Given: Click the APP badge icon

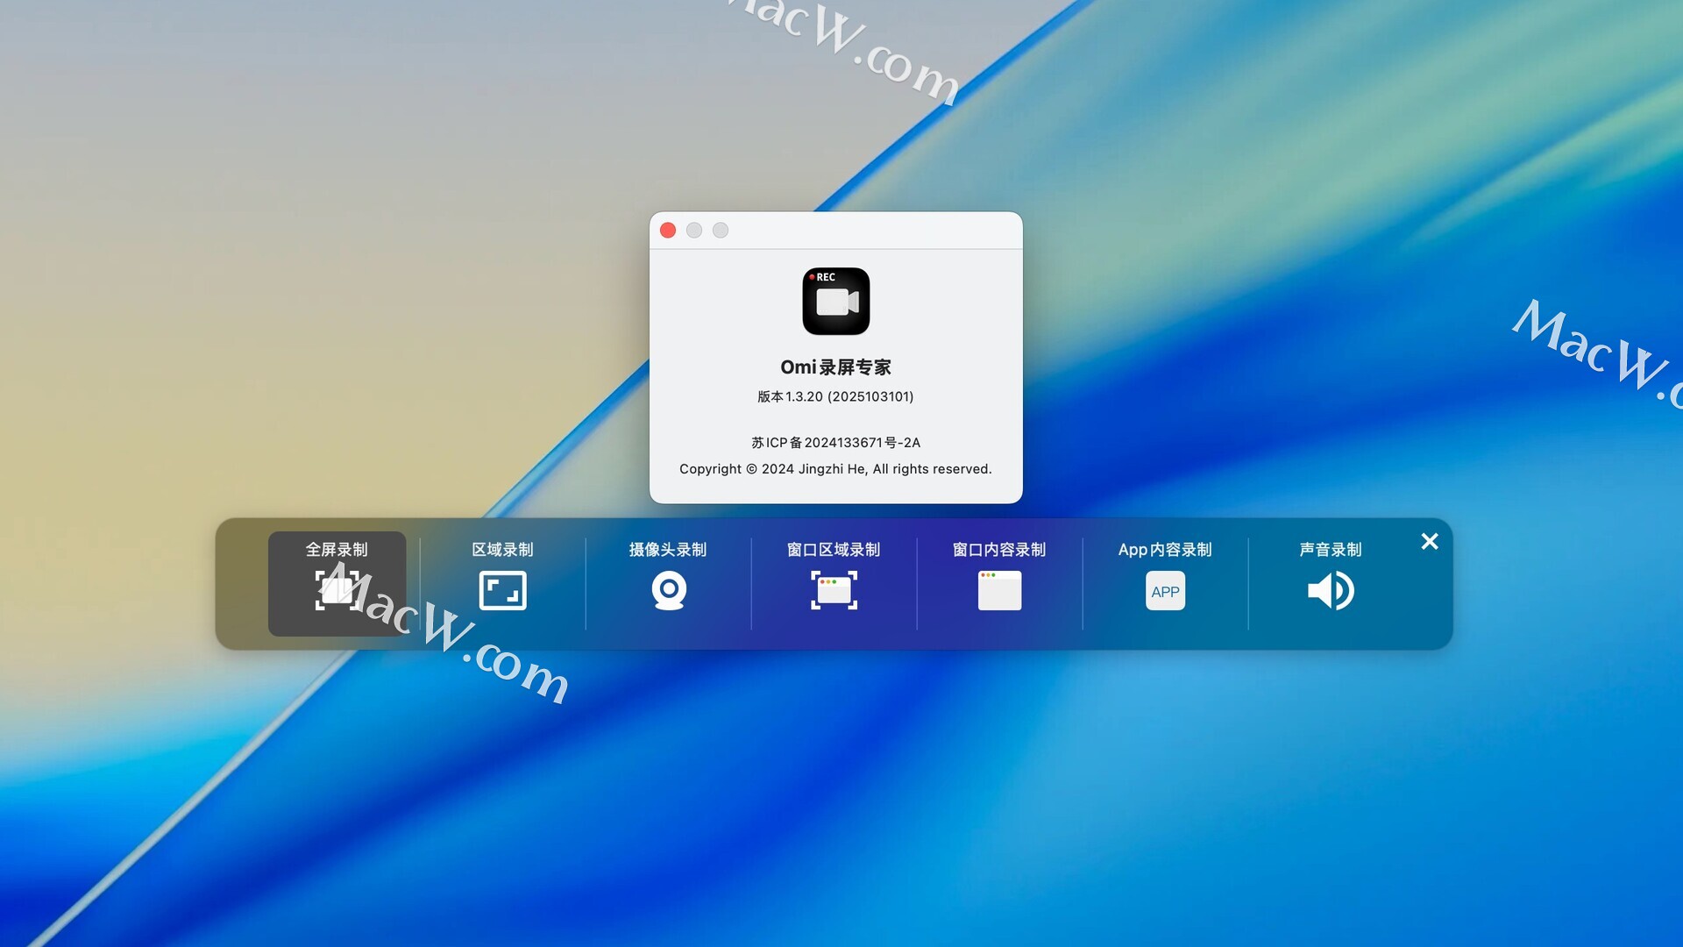Looking at the screenshot, I should tap(1165, 591).
